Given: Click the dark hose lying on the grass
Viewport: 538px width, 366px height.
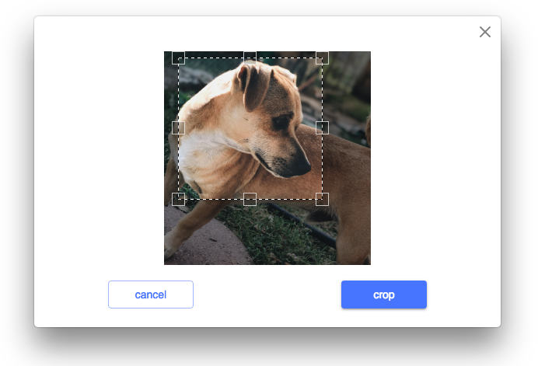Looking at the screenshot, I should (302, 225).
